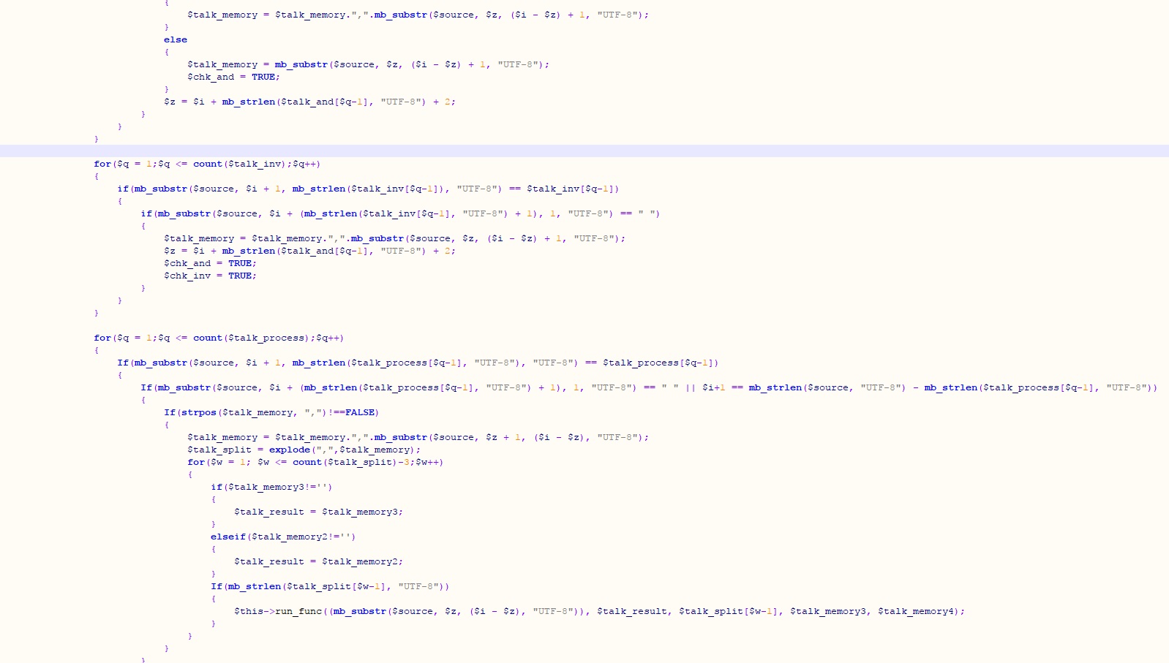This screenshot has height=663, width=1169.
Task: Click the "$talk_split" variable before explode
Action: tap(219, 450)
